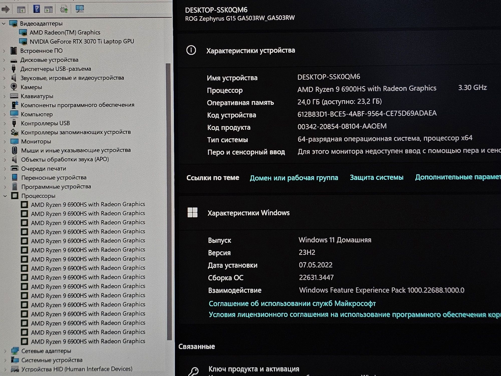Click the Мыши и иные указывающие устройства icon

click(15, 150)
